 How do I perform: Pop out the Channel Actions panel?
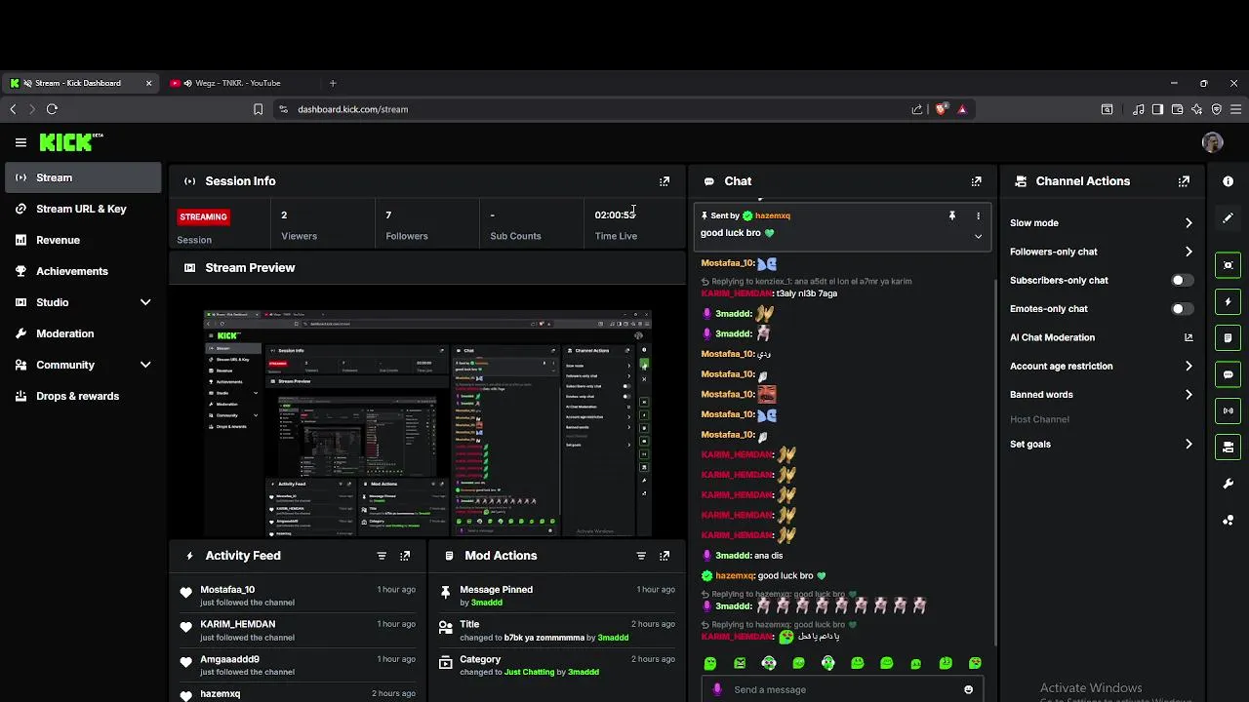[x=1184, y=181]
